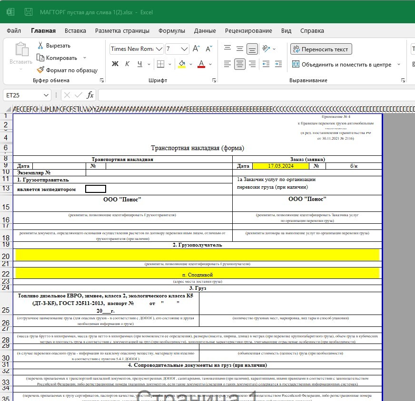This screenshot has width=415, height=401.
Task: Select cell with п. Сподливой
Action: coord(198,273)
